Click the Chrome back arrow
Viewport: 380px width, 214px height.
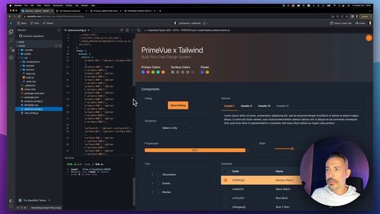[x=9, y=17]
